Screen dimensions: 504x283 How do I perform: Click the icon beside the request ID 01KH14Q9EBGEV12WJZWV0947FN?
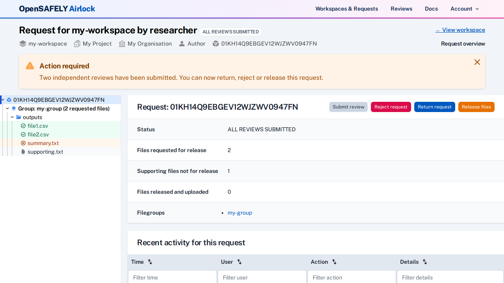9,100
